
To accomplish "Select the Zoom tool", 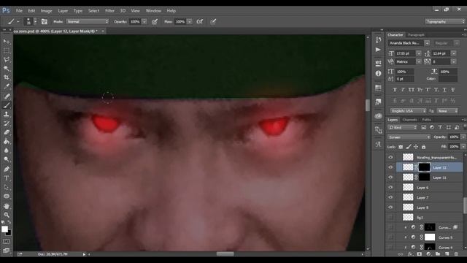I will click(x=7, y=215).
